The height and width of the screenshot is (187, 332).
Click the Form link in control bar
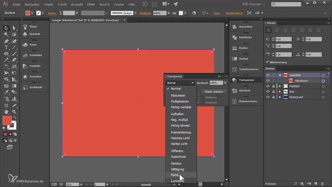click(217, 13)
